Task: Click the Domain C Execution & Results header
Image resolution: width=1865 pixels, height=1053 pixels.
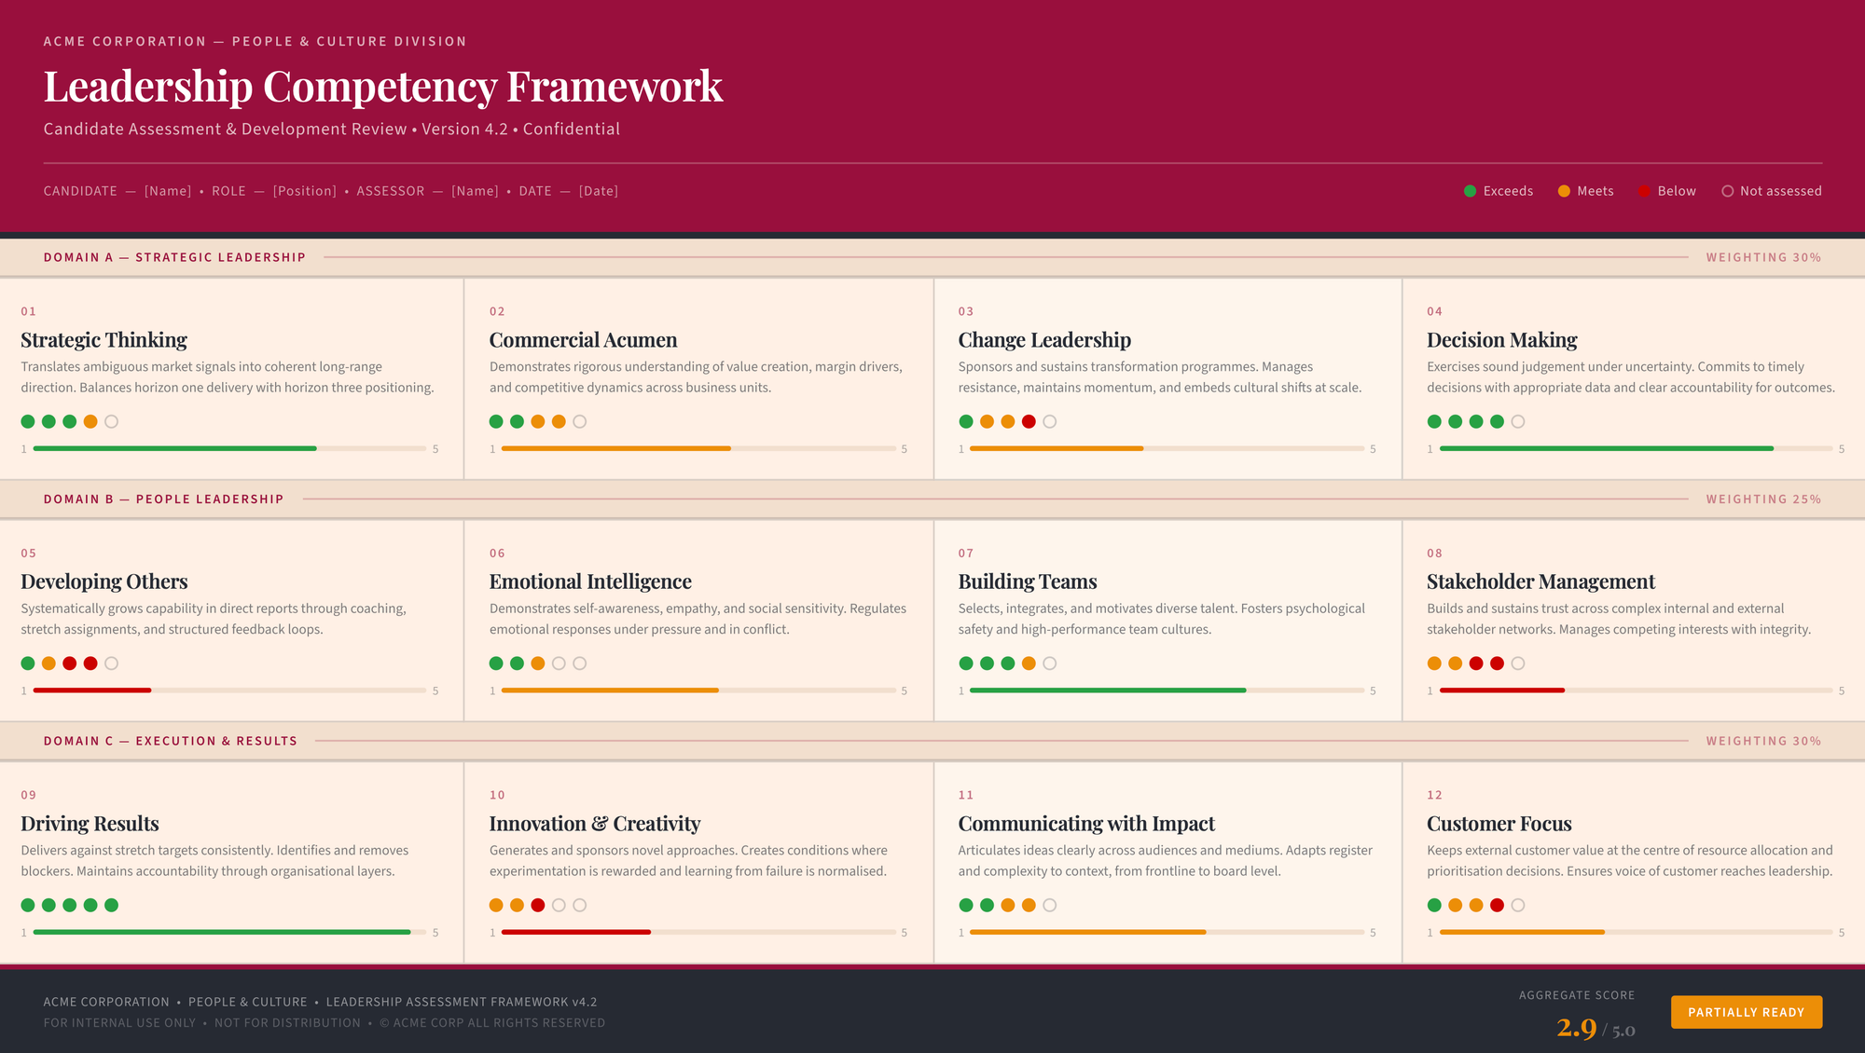Action: [x=170, y=741]
